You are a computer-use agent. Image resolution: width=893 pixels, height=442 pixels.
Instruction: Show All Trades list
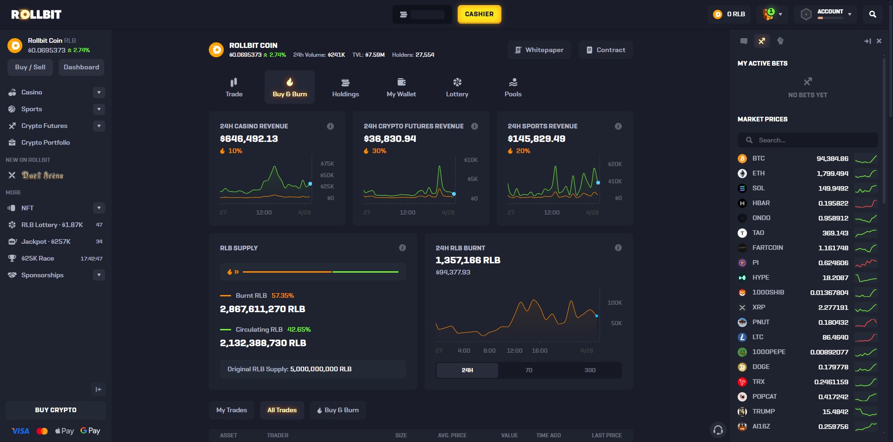click(282, 410)
